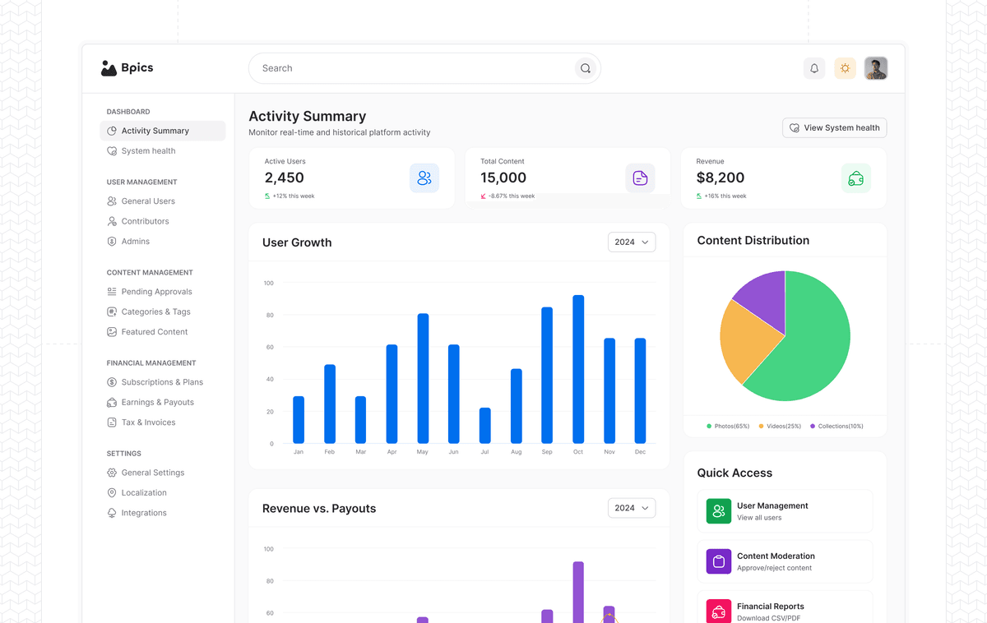
Task: Click the System health heart icon in sidebar
Action: coord(112,151)
